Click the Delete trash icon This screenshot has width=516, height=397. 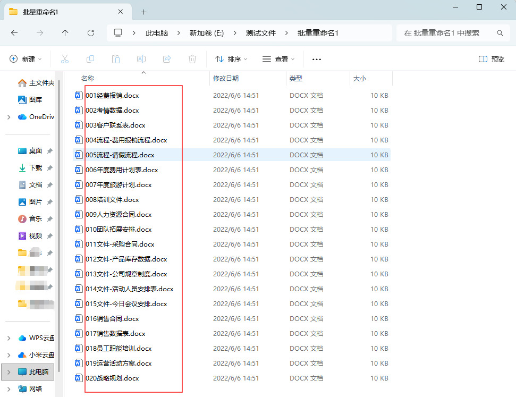pyautogui.click(x=192, y=59)
